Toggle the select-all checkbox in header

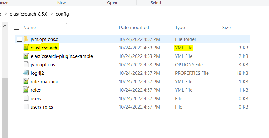click(17, 28)
